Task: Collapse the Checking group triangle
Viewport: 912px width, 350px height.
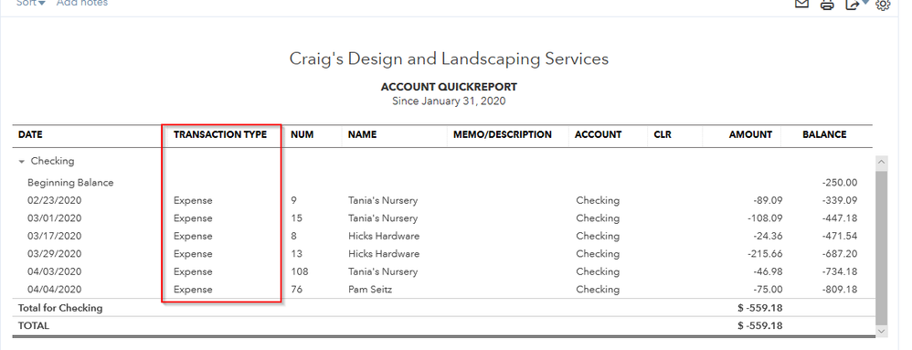Action: [x=22, y=162]
